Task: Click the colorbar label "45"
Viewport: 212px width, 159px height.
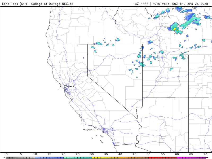Action: coord(134,154)
